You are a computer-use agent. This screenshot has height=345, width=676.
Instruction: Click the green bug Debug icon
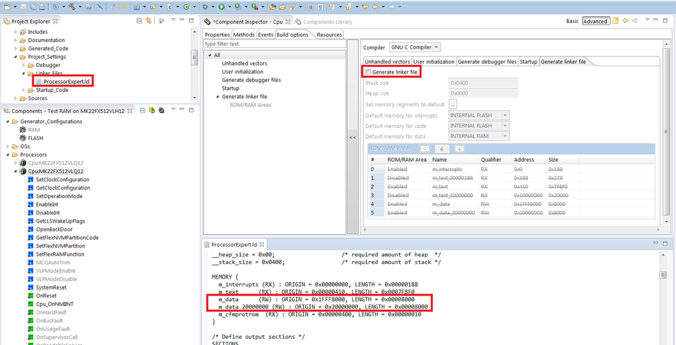click(205, 7)
